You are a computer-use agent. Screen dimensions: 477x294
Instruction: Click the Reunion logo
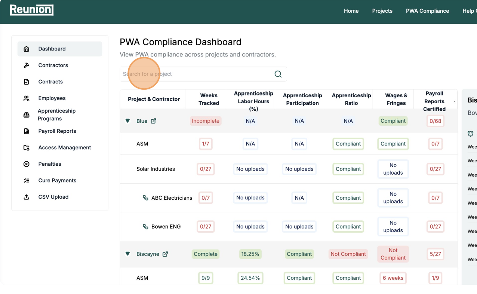click(32, 10)
